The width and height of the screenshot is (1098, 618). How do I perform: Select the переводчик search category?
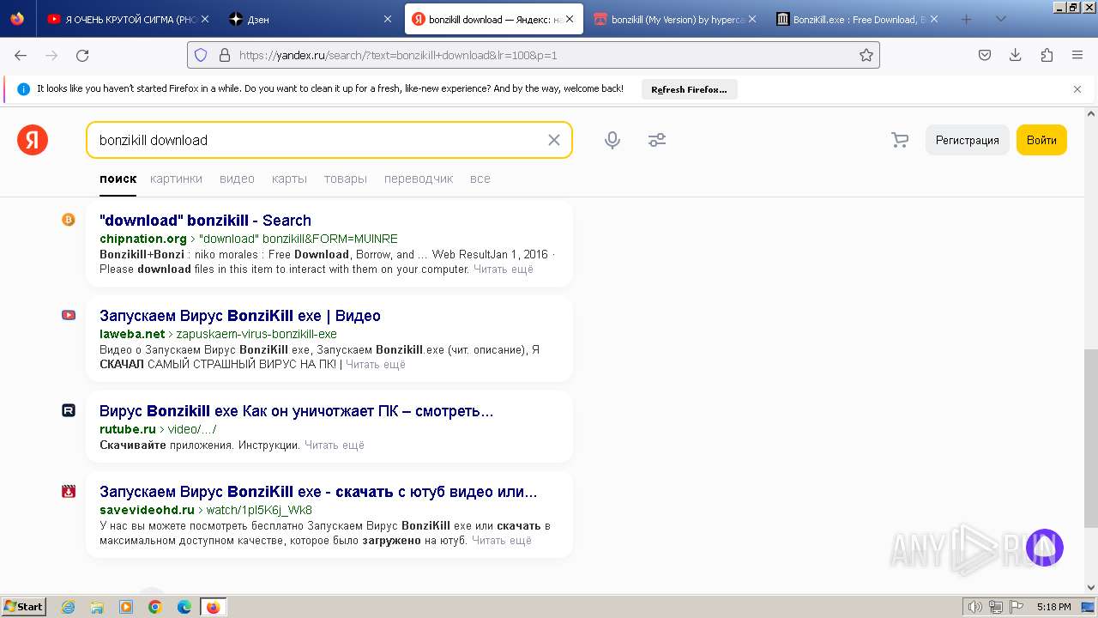coord(419,179)
